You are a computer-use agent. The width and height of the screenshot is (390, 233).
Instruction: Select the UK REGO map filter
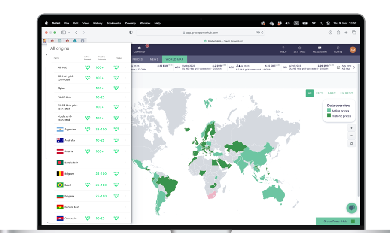click(x=347, y=93)
